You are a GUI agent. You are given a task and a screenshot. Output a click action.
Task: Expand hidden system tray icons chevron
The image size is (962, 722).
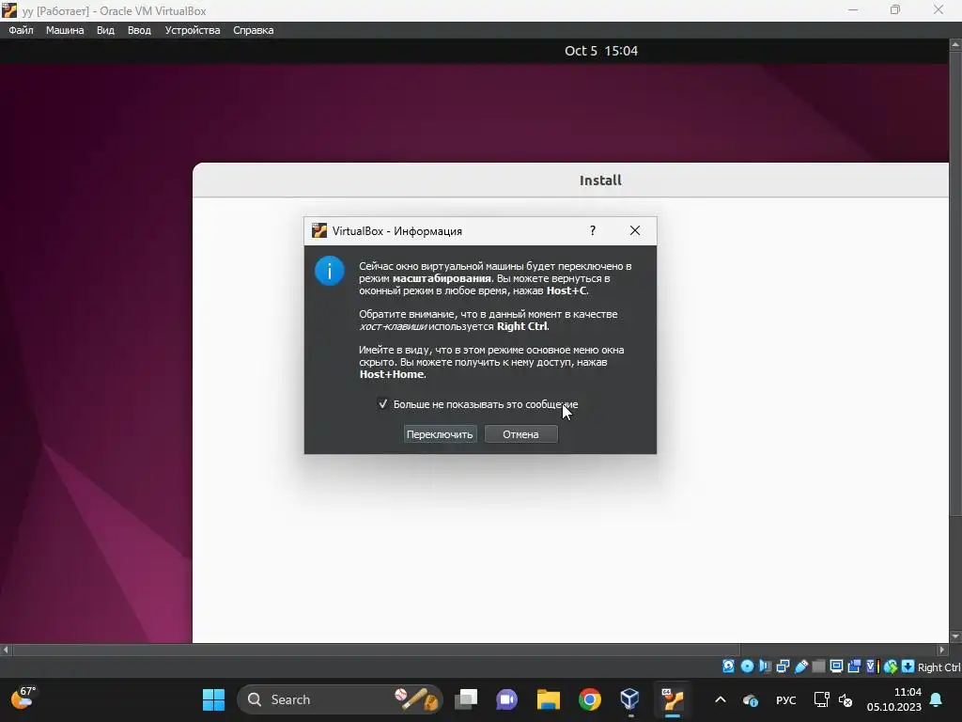[721, 699]
